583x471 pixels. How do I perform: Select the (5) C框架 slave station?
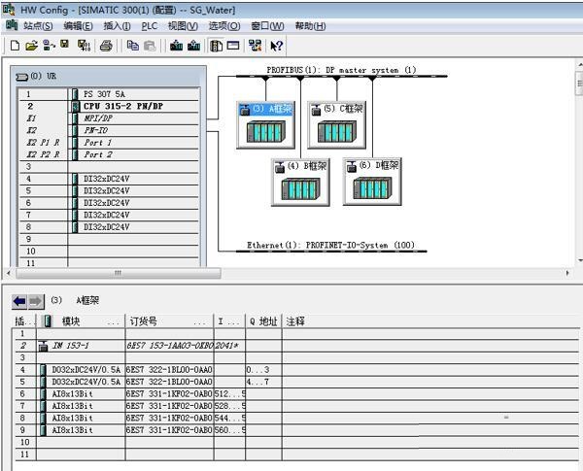coord(337,125)
